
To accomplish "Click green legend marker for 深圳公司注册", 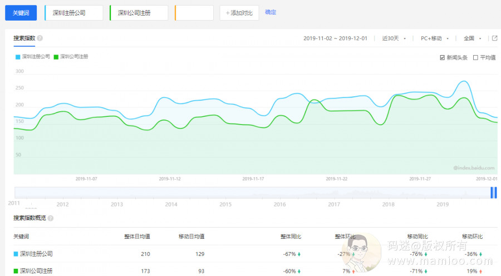I will click(56, 57).
